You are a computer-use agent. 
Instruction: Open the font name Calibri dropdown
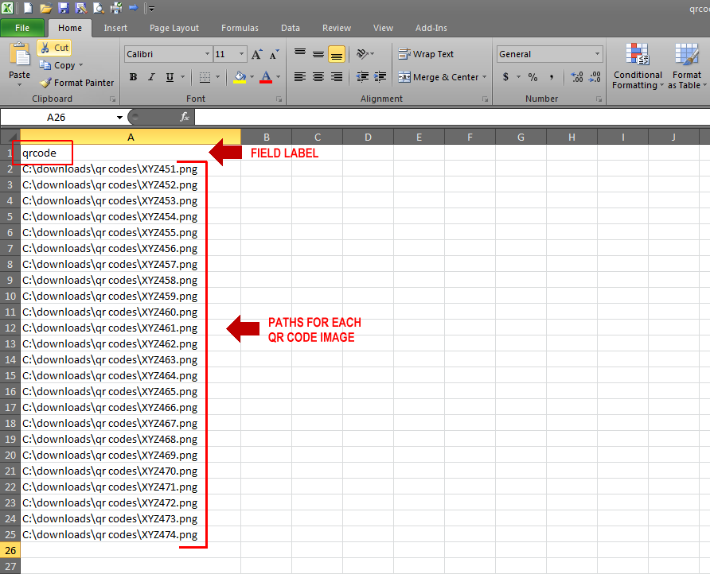(207, 54)
